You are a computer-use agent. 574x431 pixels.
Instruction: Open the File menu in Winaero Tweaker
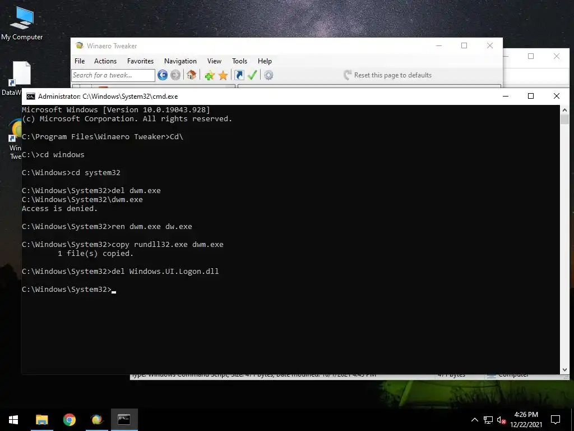[80, 61]
